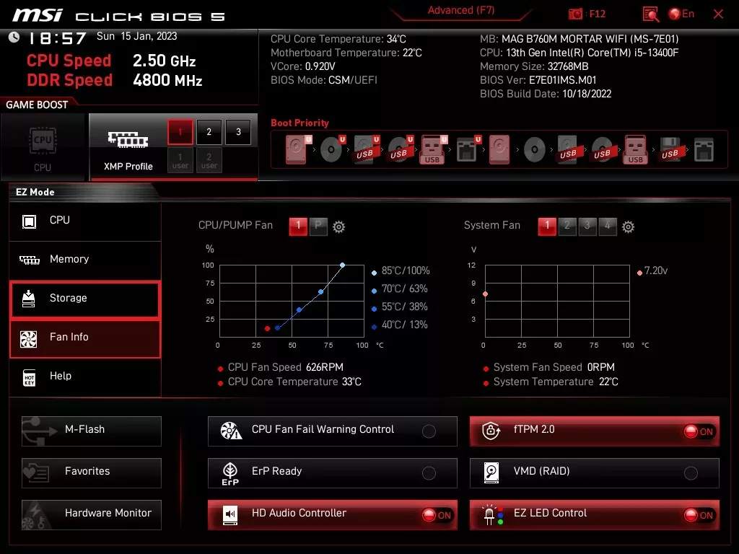Launch M-Flash
This screenshot has height=554, width=739.
(91, 430)
